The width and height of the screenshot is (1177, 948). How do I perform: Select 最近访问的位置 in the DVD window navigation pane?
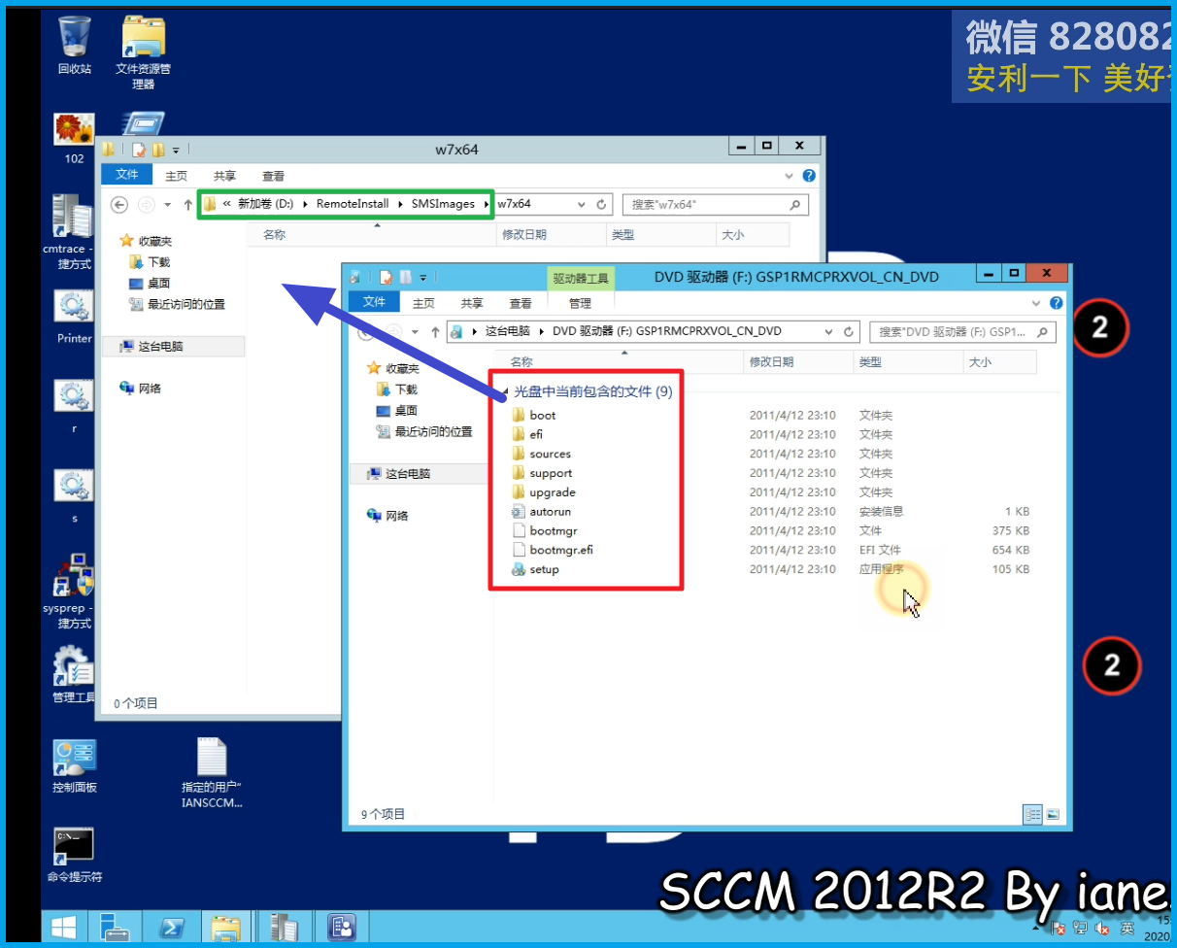tap(433, 432)
